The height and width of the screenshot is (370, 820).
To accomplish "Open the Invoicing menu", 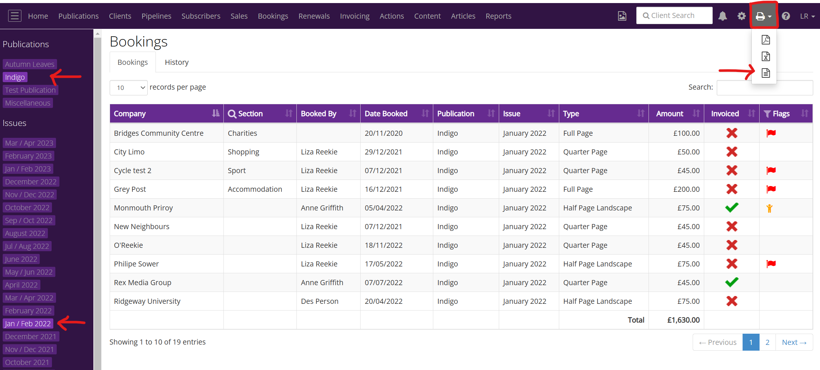I will (354, 16).
